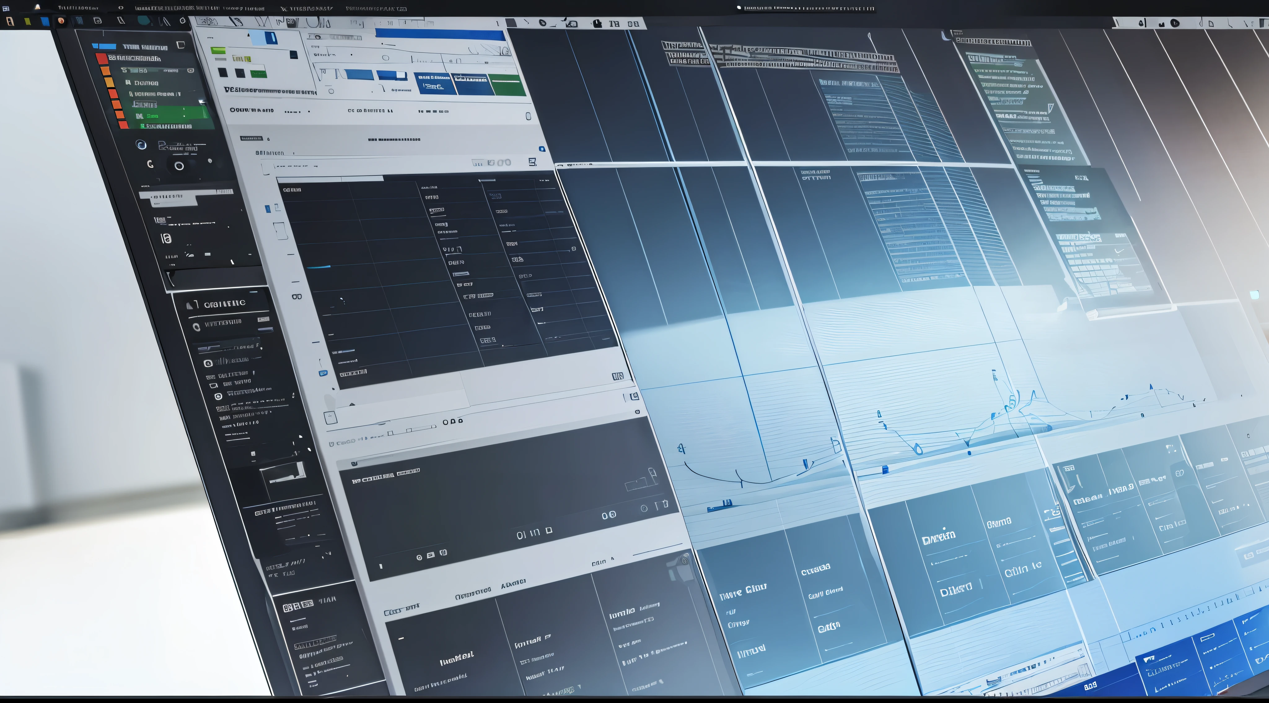This screenshot has width=1269, height=703.
Task: Click the tan door-shaped icon at the far left of the toolbar
Action: [x=10, y=21]
